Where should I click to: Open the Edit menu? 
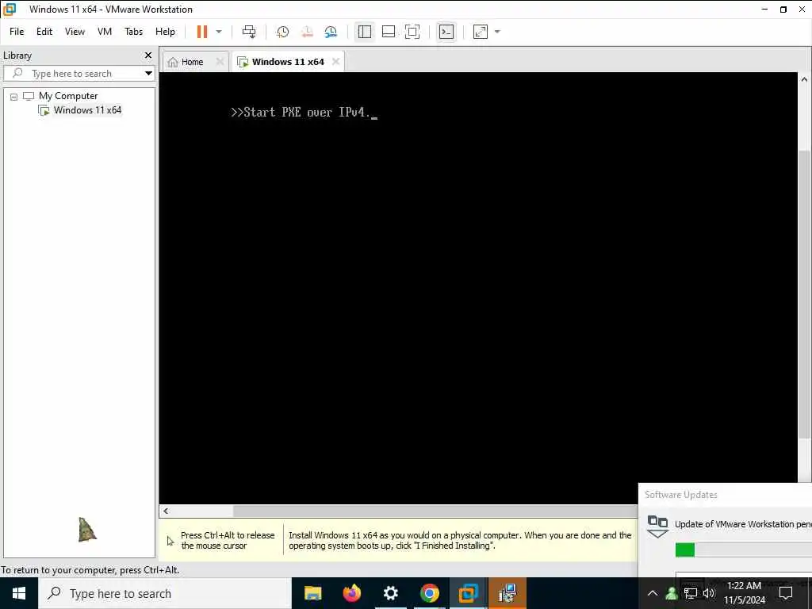44,32
